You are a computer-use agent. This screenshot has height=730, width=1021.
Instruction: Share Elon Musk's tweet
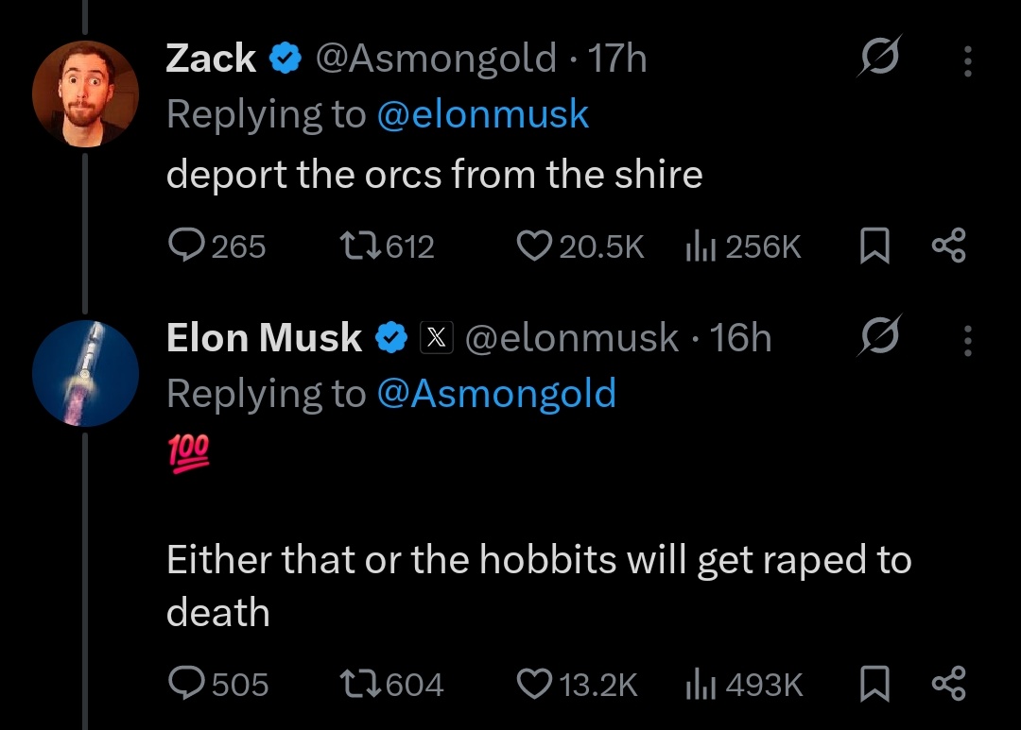[948, 683]
